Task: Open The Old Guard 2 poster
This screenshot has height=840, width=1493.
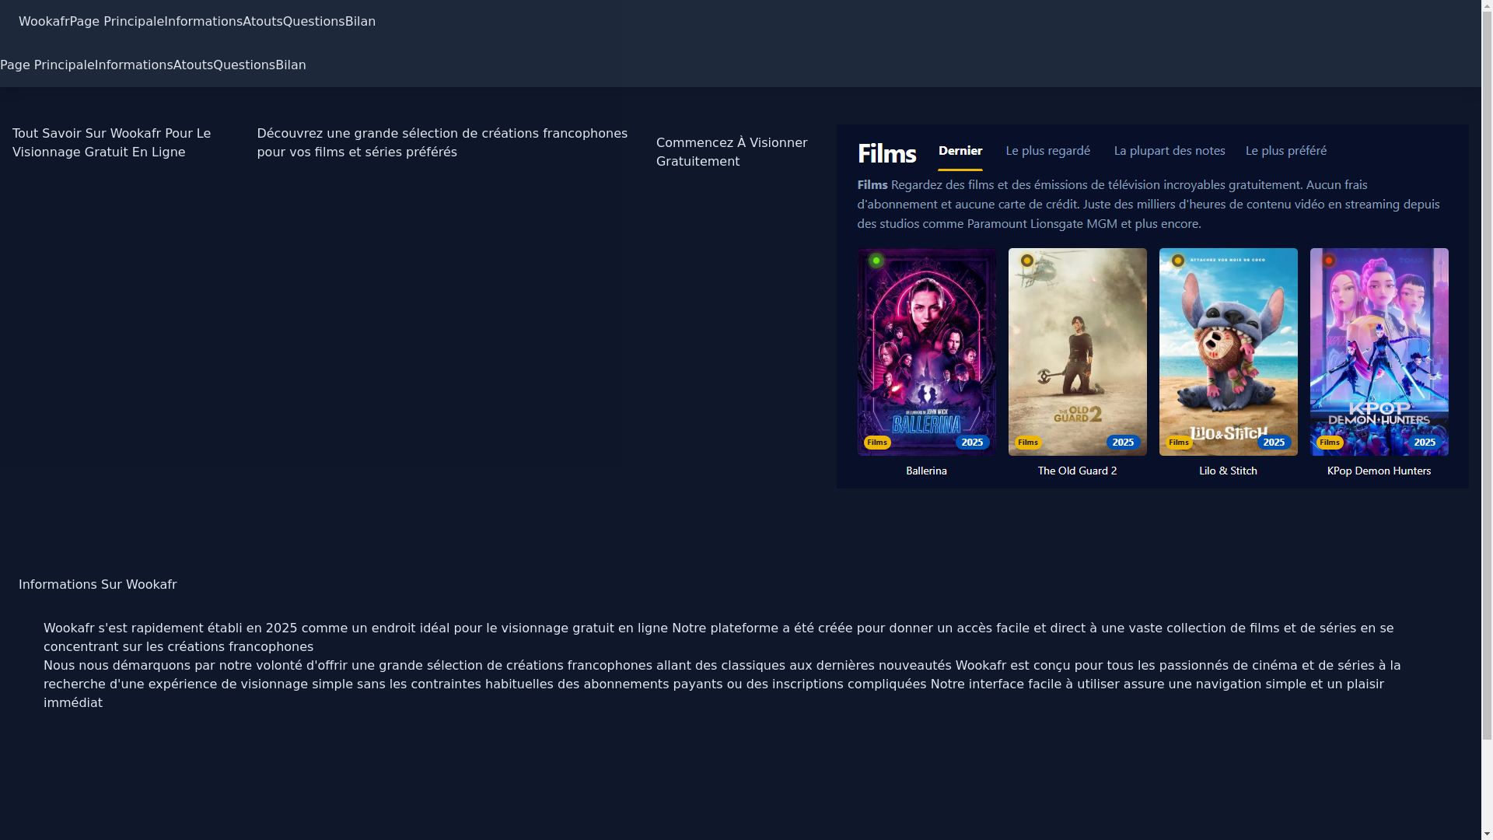Action: click(1078, 352)
